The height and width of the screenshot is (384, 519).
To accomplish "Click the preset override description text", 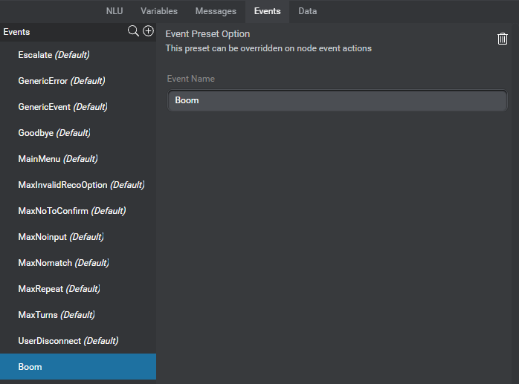I will [x=268, y=48].
